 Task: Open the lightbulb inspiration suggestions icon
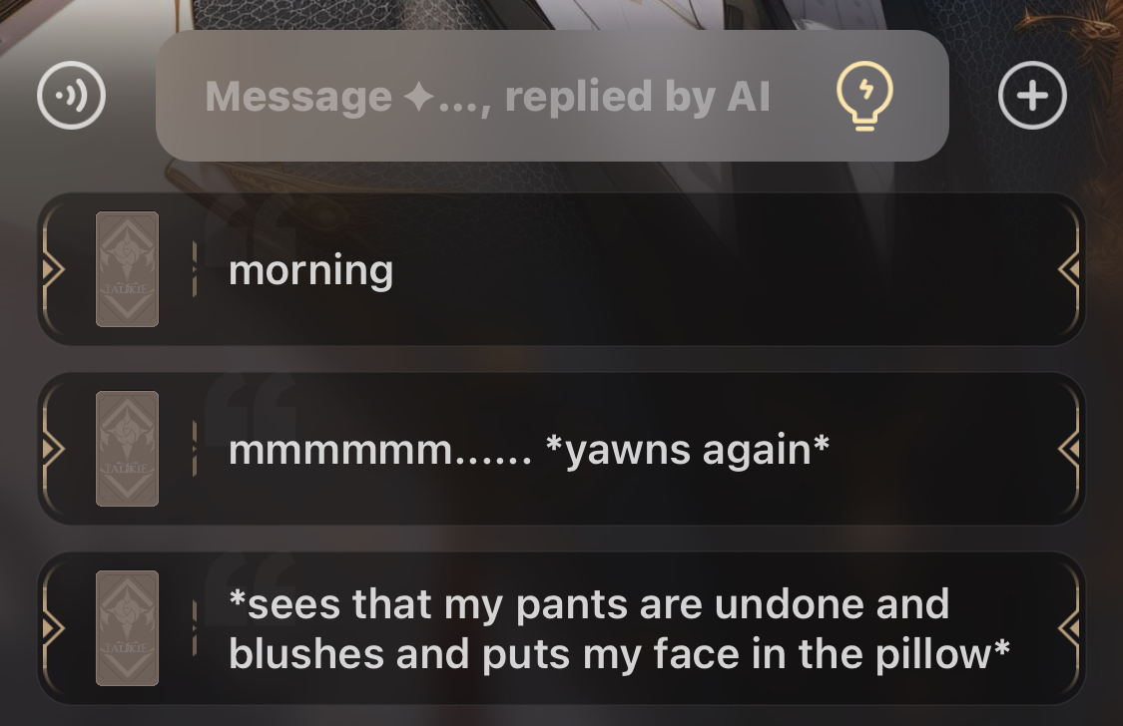click(864, 95)
